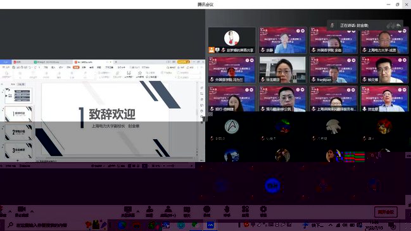Open the settings gear in meeting toolbar

pyautogui.click(x=263, y=211)
